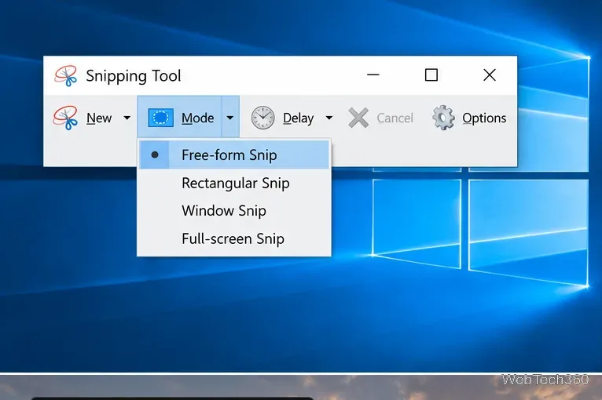Click the Mode free-form snip icon
Image resolution: width=602 pixels, height=400 pixels.
161,118
